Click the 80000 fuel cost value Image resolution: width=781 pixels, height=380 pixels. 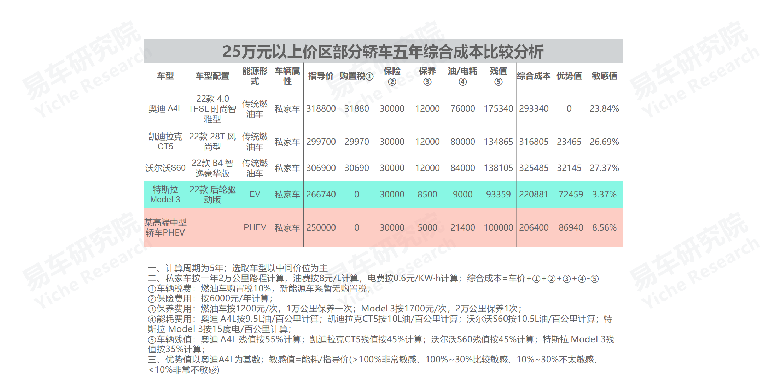tap(463, 142)
